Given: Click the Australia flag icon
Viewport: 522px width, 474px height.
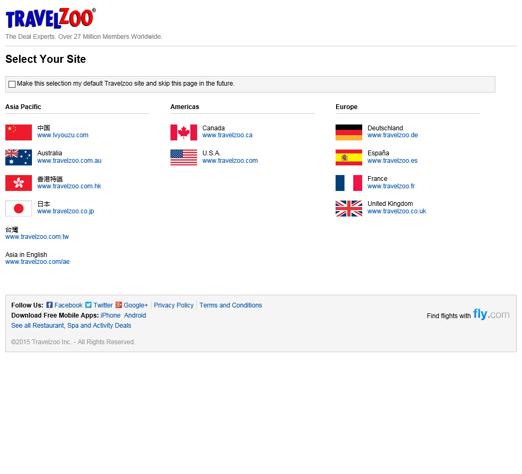Looking at the screenshot, I should (x=19, y=157).
